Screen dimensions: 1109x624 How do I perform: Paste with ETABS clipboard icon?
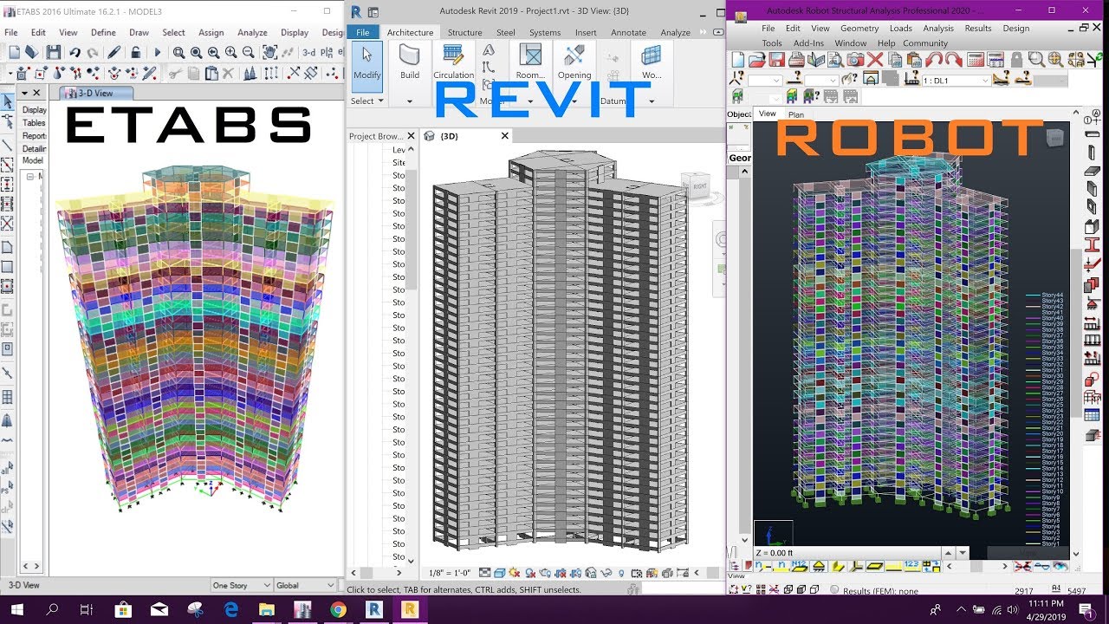pos(213,74)
